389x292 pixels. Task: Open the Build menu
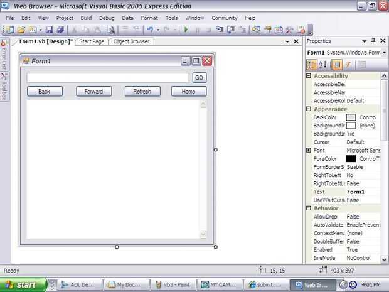click(x=86, y=18)
